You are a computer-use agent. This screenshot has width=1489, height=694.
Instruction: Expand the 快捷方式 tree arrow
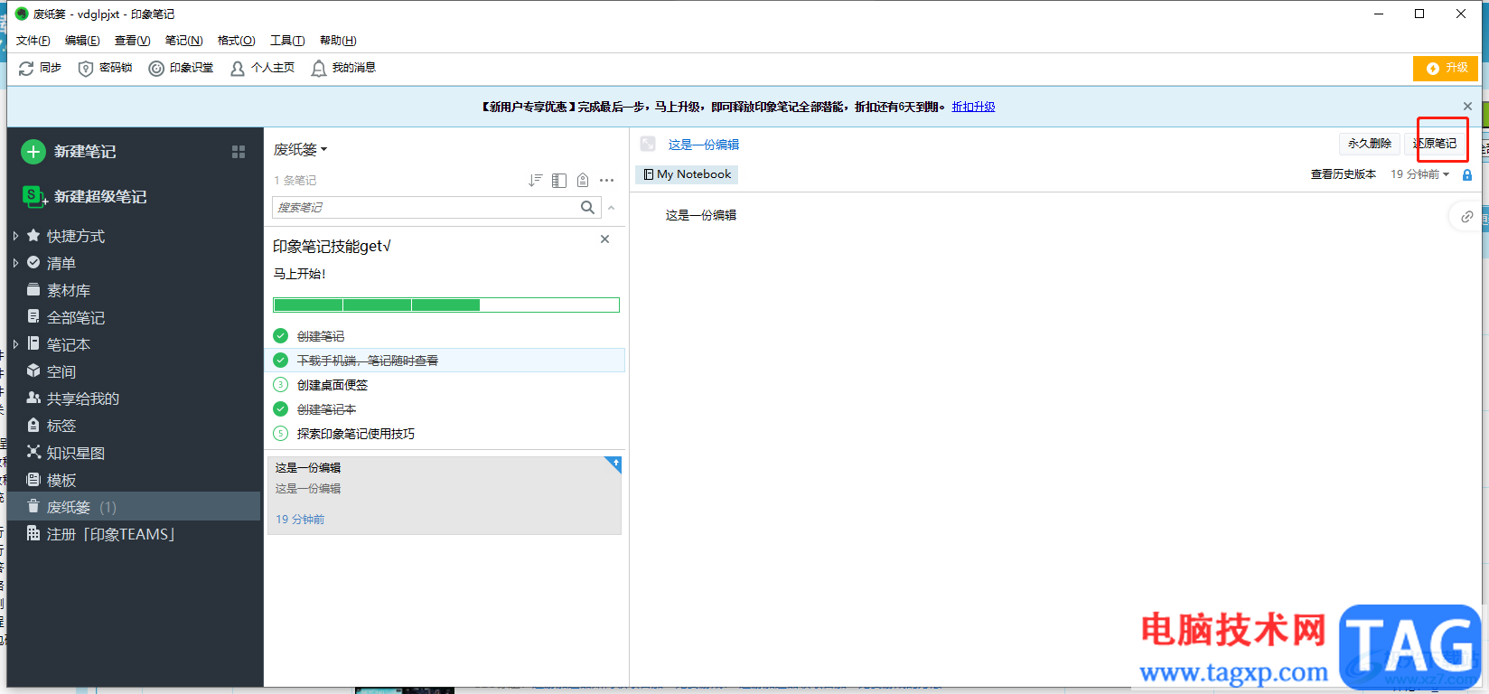(x=15, y=236)
